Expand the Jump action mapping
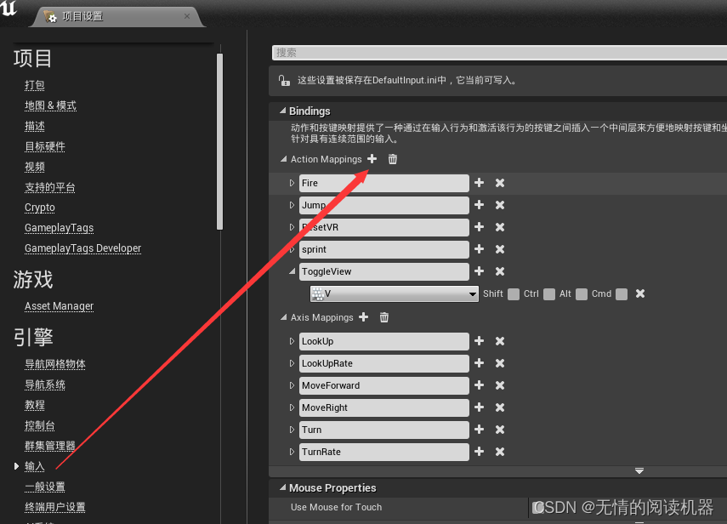 click(292, 204)
